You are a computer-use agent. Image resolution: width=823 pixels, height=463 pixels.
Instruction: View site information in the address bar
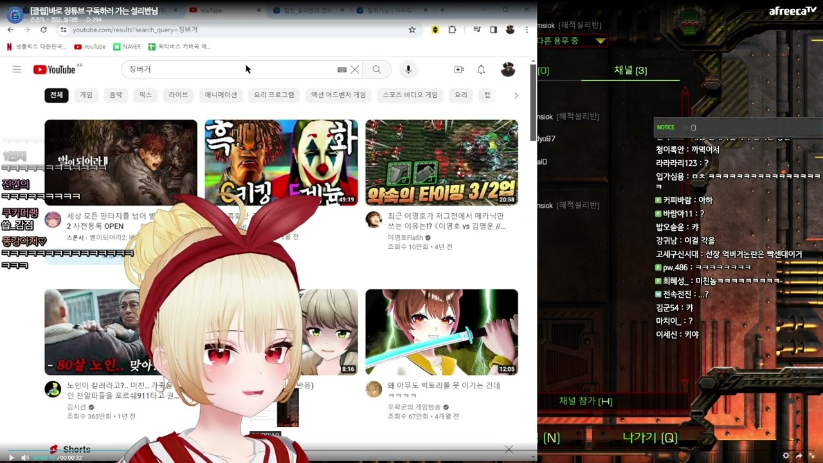pos(62,30)
